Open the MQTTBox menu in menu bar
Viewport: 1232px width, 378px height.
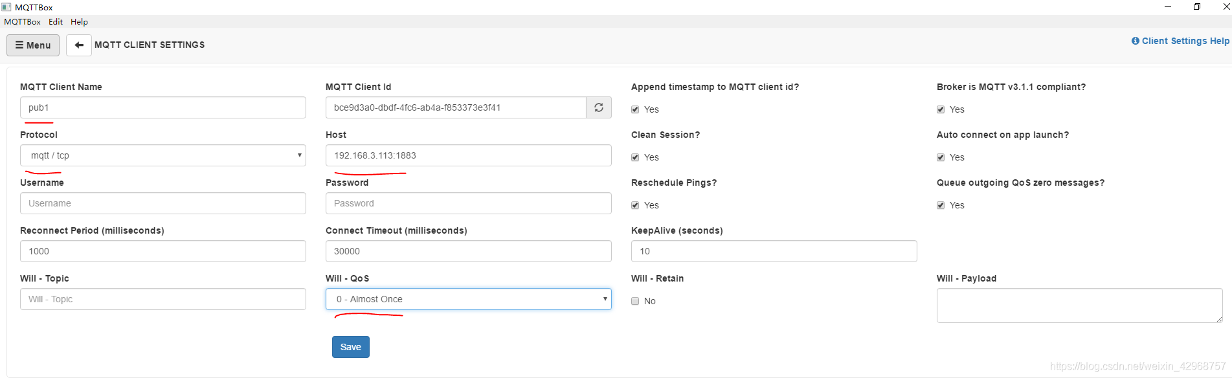22,21
